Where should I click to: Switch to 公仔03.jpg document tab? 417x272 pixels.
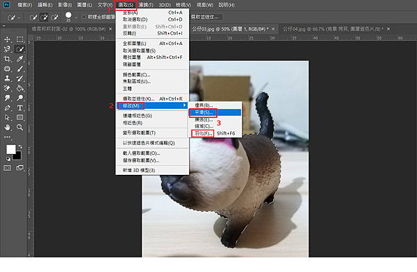230,29
